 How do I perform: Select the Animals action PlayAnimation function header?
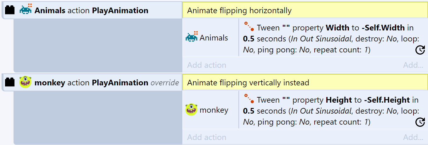pyautogui.click(x=91, y=10)
